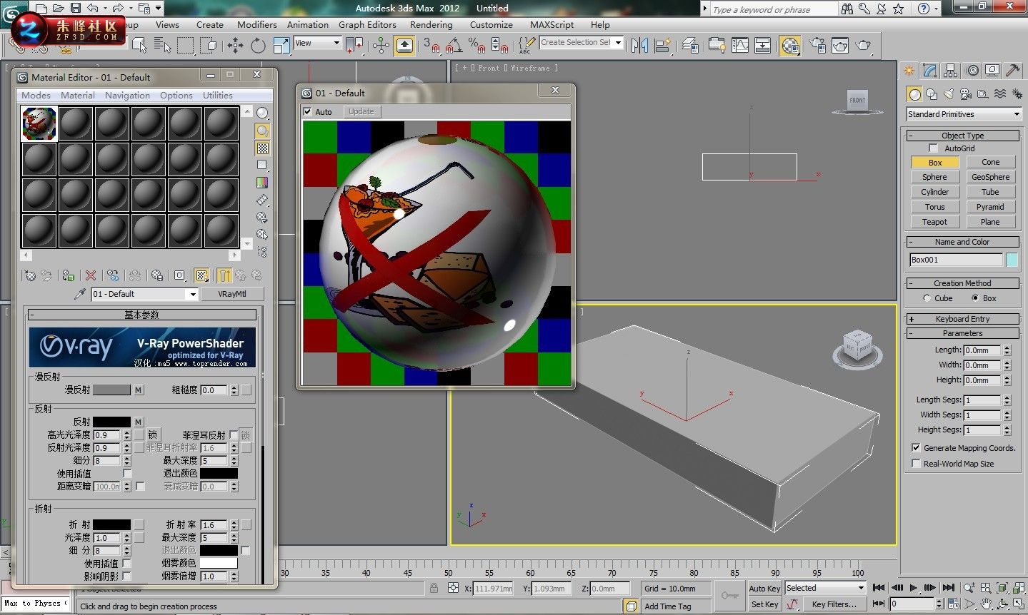Screen dimensions: 1028x615
Task: Open the Modify panel tab
Action: (929, 71)
